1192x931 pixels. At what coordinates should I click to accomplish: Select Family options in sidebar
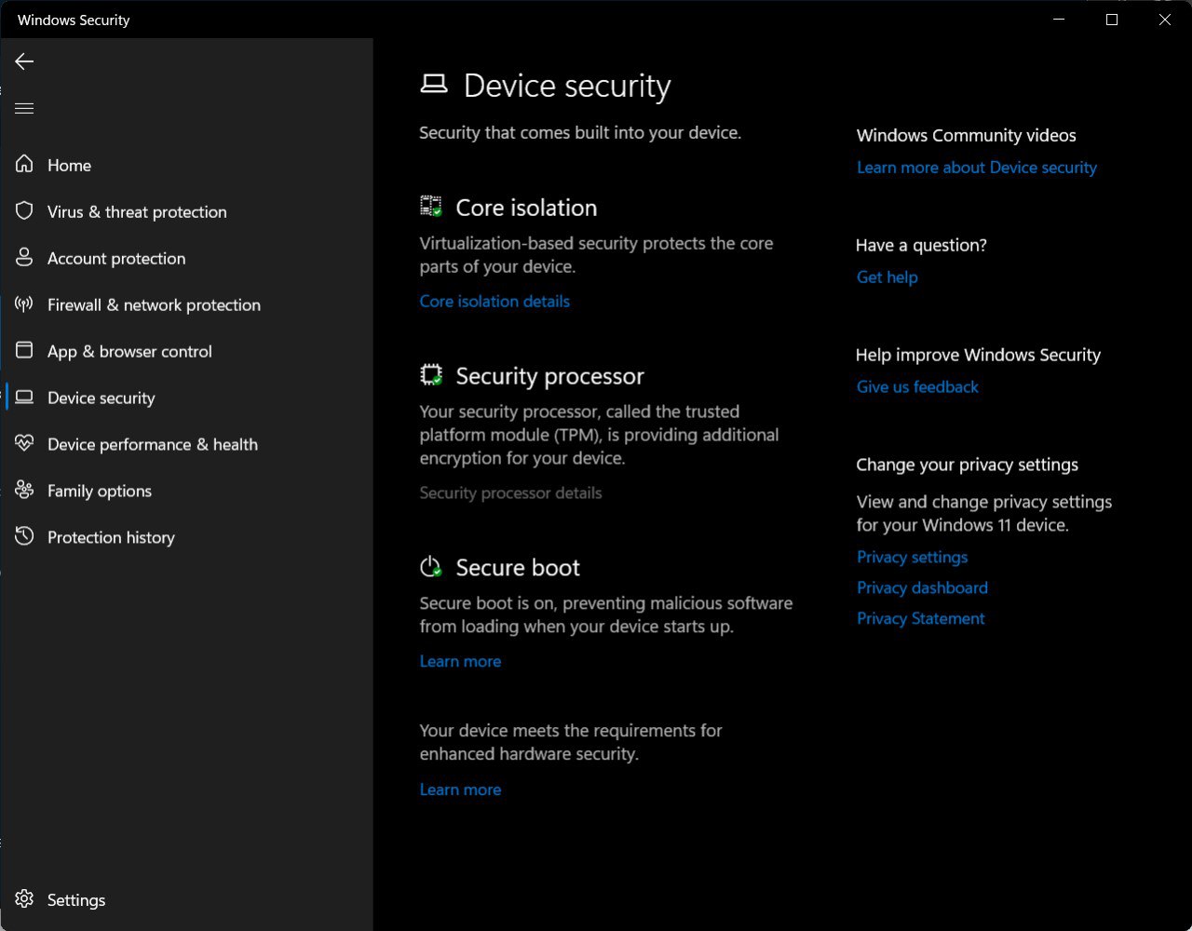[100, 491]
